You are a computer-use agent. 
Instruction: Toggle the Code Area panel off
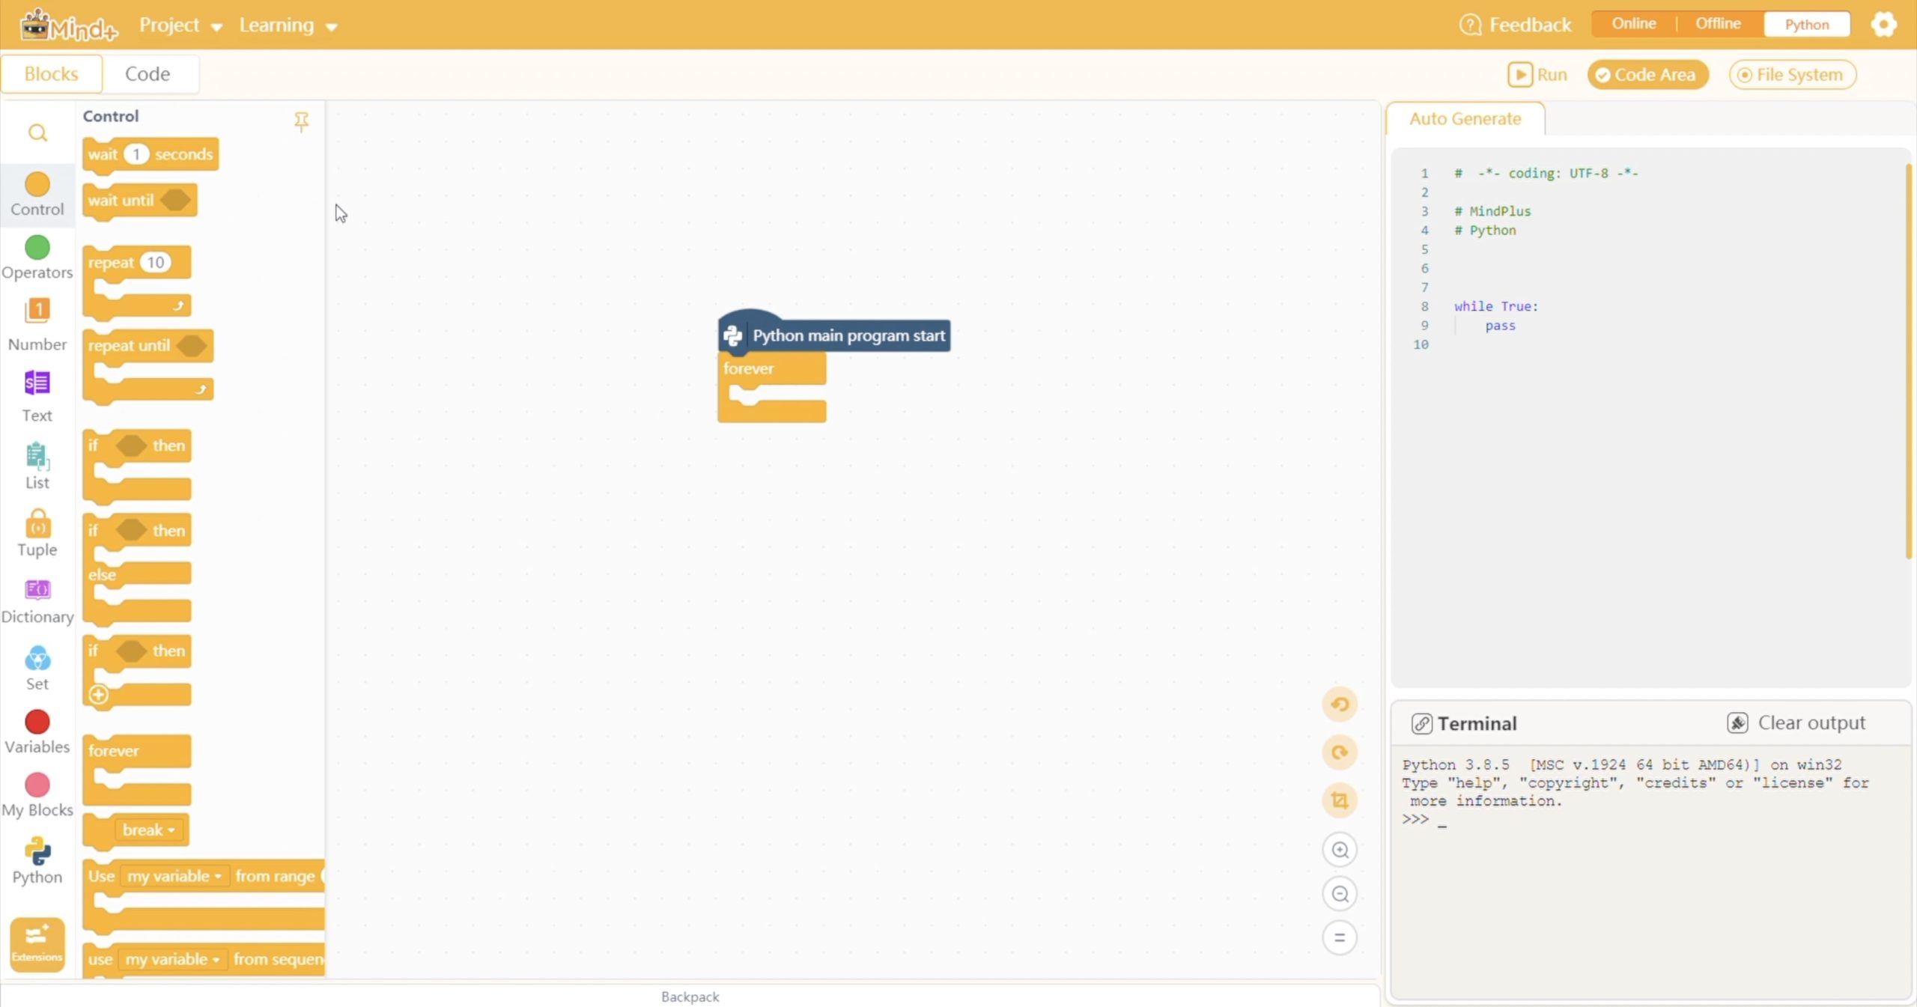pos(1647,74)
